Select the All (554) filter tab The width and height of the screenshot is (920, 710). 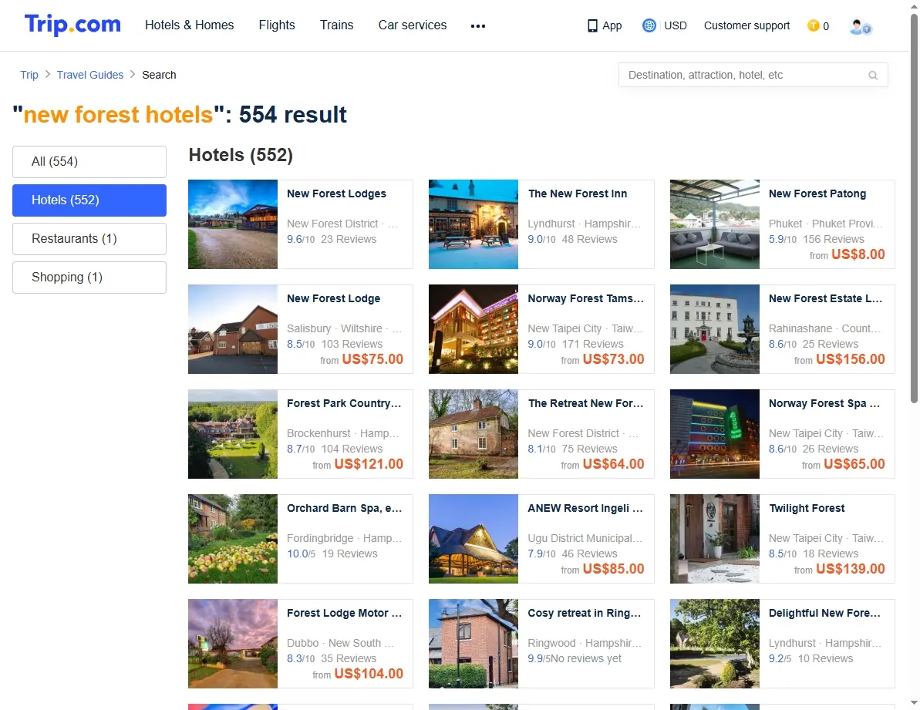[x=89, y=162]
